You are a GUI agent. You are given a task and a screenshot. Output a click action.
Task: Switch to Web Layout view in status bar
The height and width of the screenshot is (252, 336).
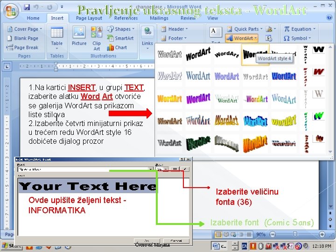[x=234, y=234]
